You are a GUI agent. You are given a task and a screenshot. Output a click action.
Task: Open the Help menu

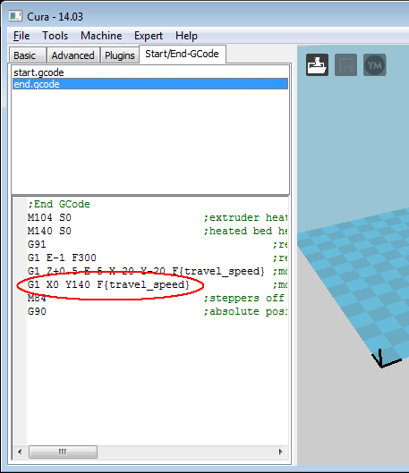[186, 36]
